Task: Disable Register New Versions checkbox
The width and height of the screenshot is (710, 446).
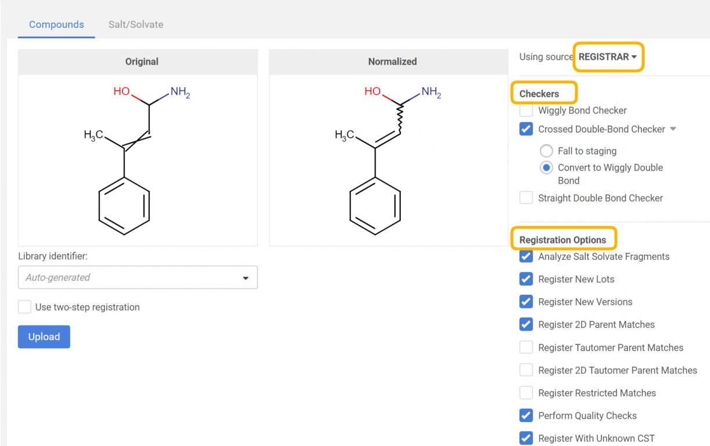Action: coord(526,302)
